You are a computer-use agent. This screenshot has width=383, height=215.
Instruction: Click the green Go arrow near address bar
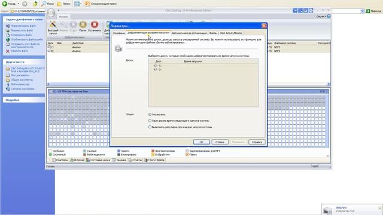click(368, 11)
